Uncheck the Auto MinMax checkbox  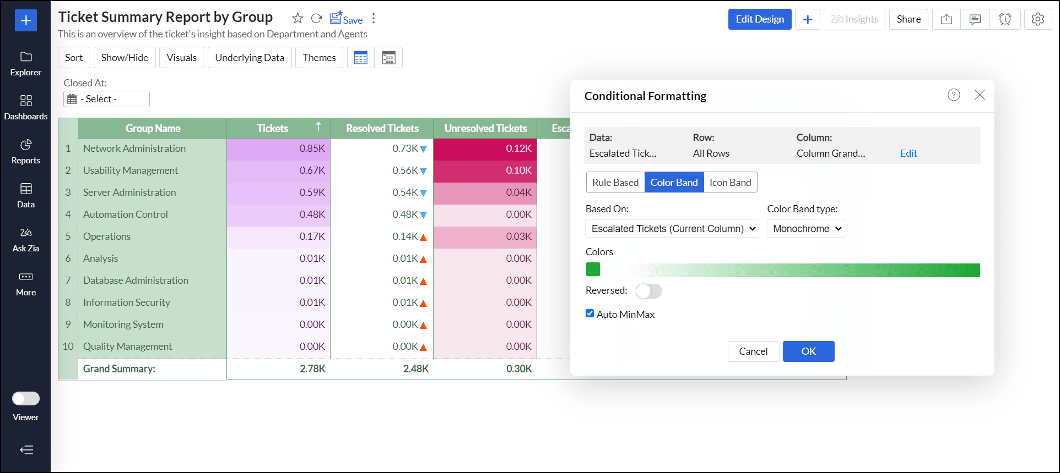coord(590,313)
